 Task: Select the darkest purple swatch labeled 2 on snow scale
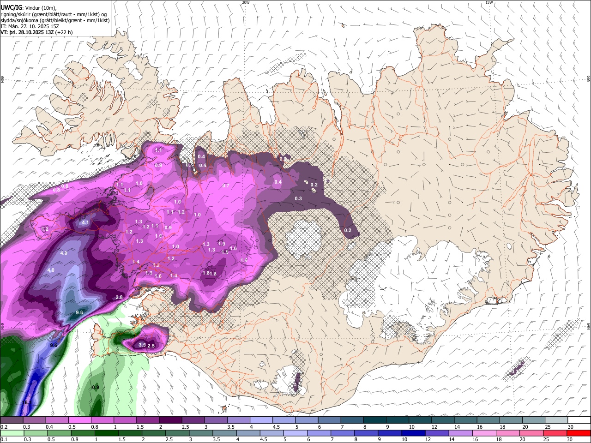point(170,420)
